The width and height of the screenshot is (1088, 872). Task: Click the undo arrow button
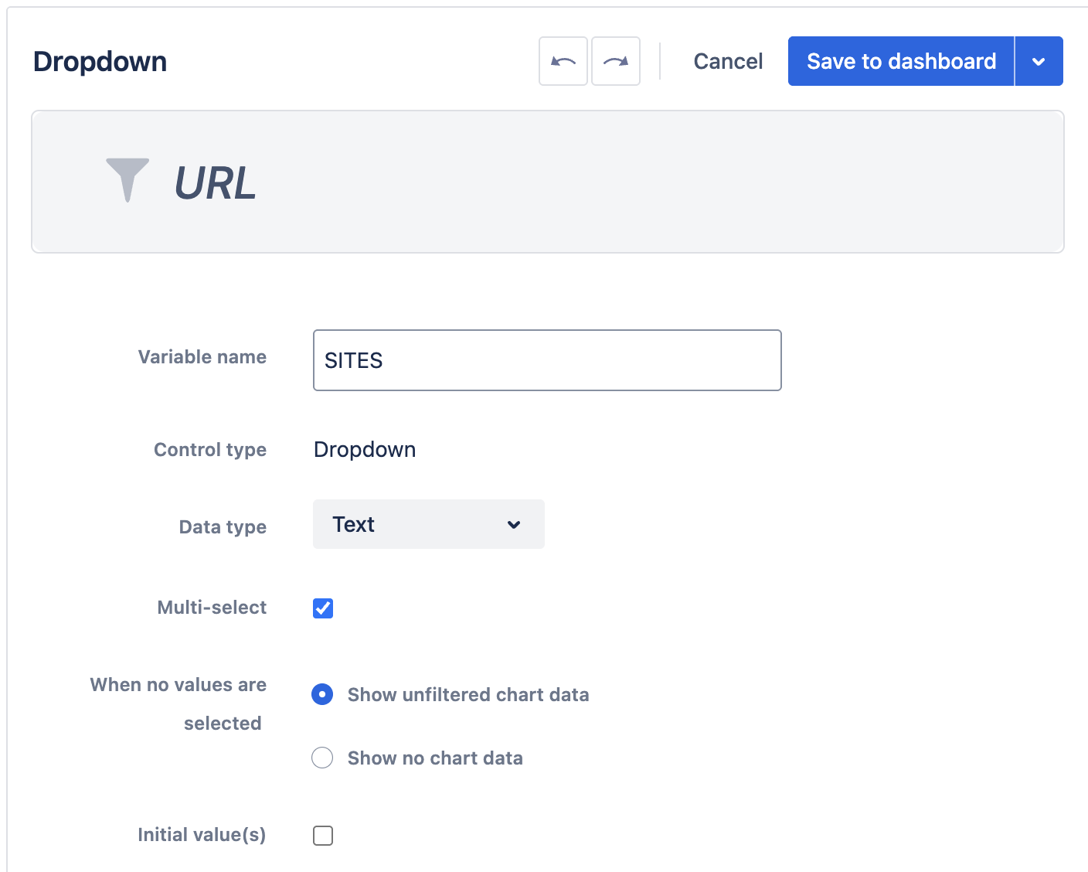point(563,61)
